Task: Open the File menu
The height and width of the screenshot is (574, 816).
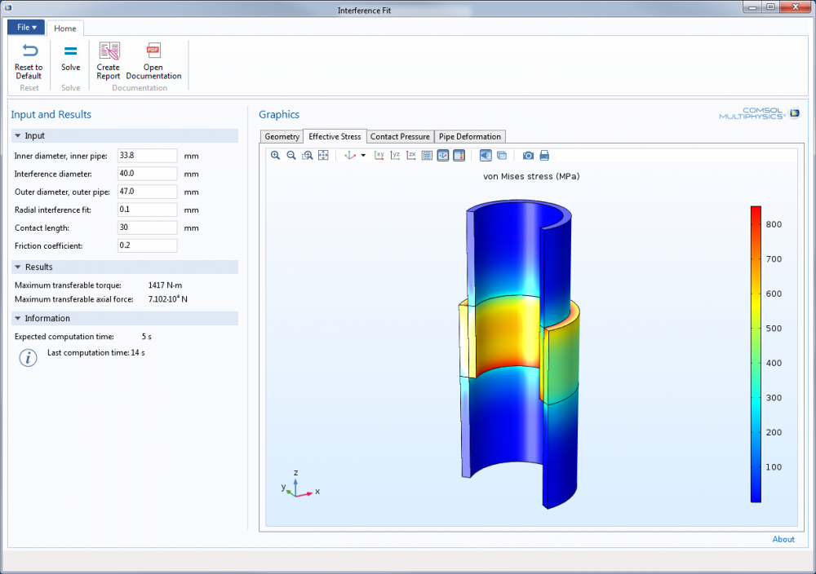Action: pyautogui.click(x=26, y=28)
